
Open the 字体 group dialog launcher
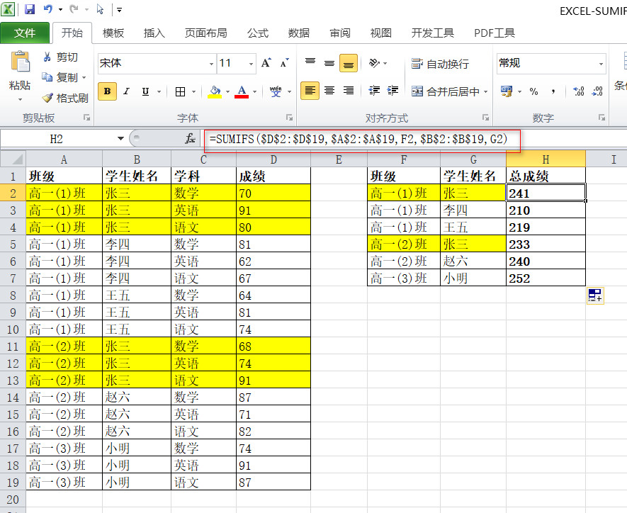pyautogui.click(x=290, y=117)
